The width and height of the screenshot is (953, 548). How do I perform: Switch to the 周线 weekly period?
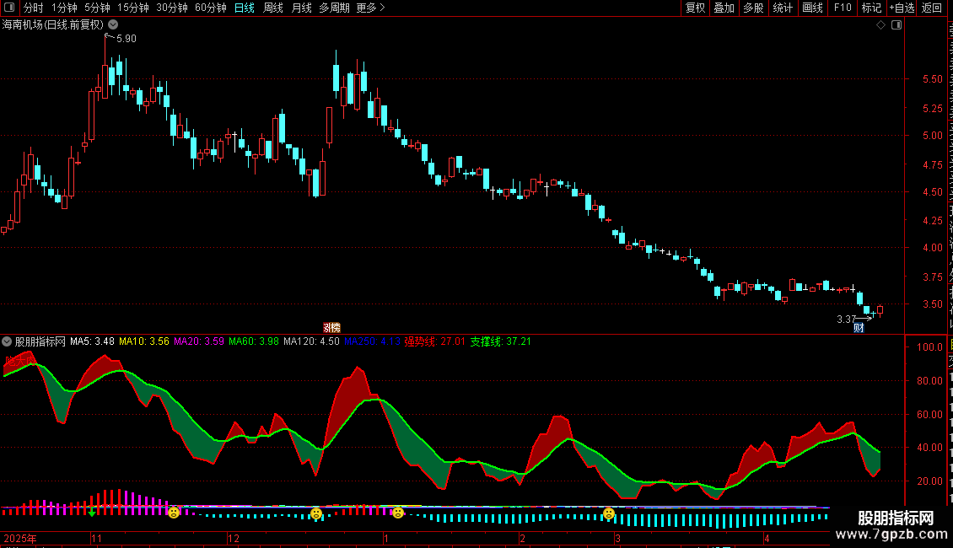tap(273, 8)
